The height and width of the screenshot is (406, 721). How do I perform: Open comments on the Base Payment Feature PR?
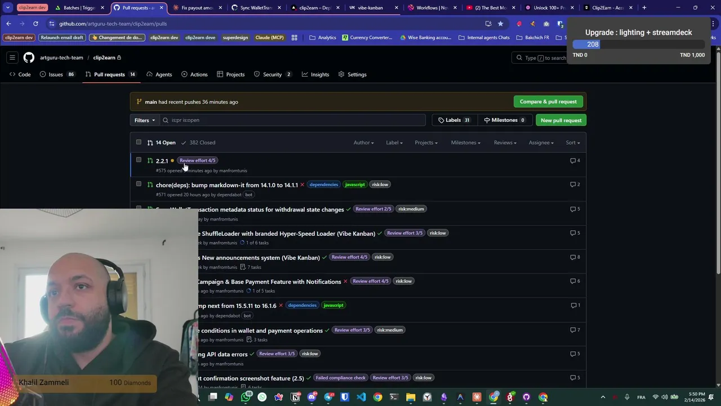pos(575,281)
